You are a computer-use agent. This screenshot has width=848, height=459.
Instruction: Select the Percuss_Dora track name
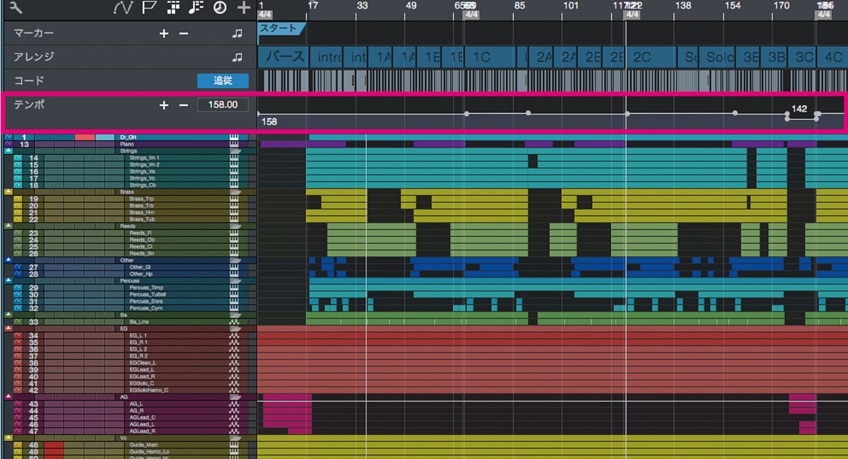pos(145,302)
